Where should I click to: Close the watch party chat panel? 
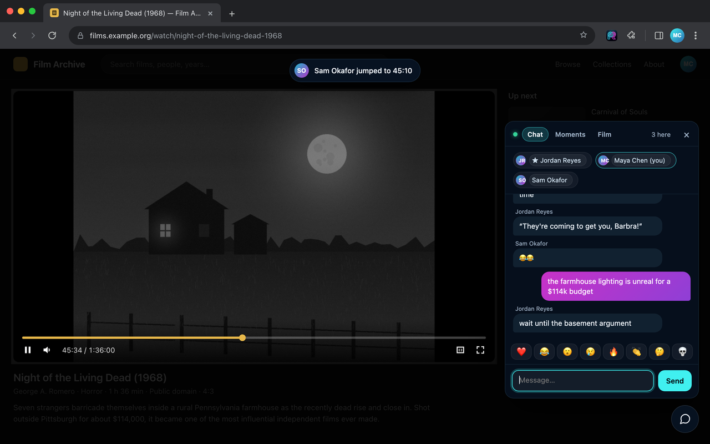[x=686, y=135]
